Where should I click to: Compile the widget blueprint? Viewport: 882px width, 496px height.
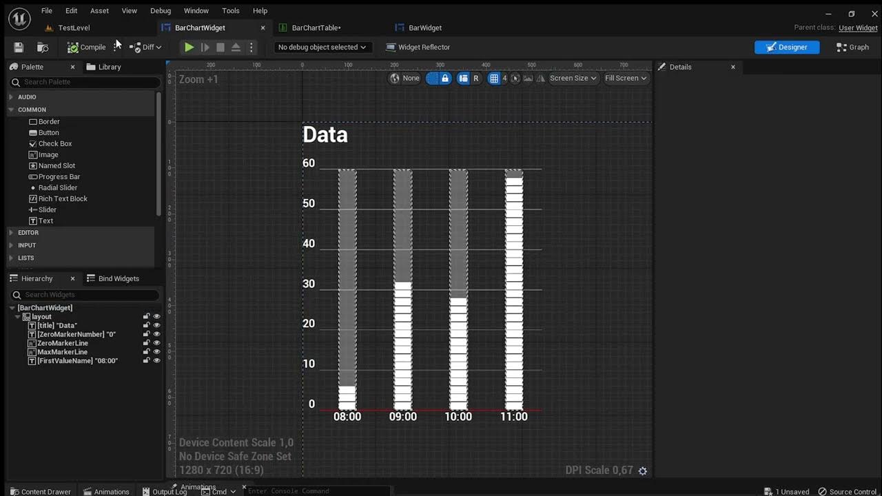click(86, 47)
